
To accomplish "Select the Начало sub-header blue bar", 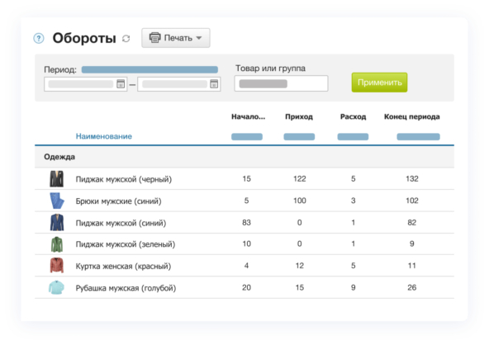I will (247, 136).
